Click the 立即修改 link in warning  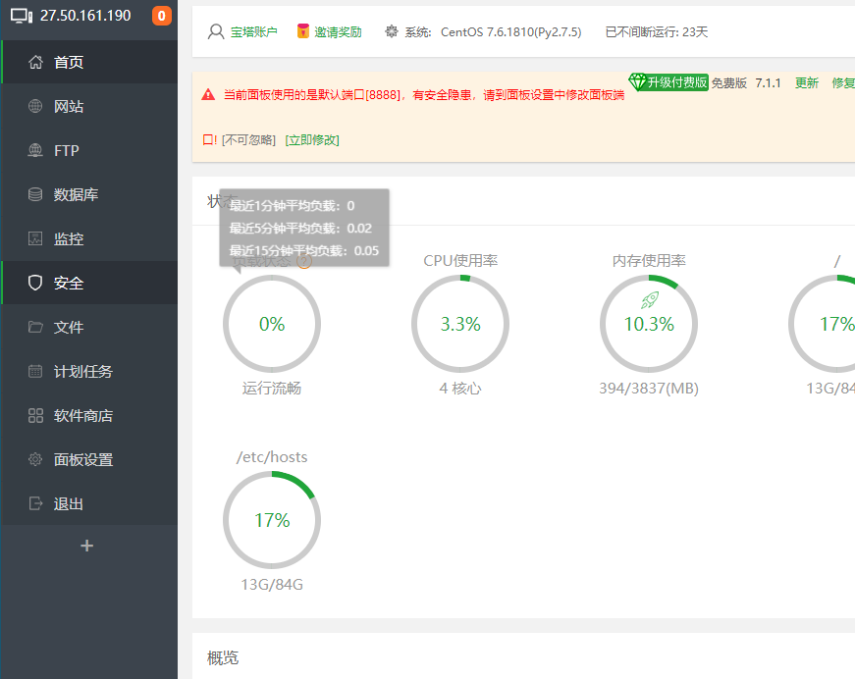[x=312, y=140]
